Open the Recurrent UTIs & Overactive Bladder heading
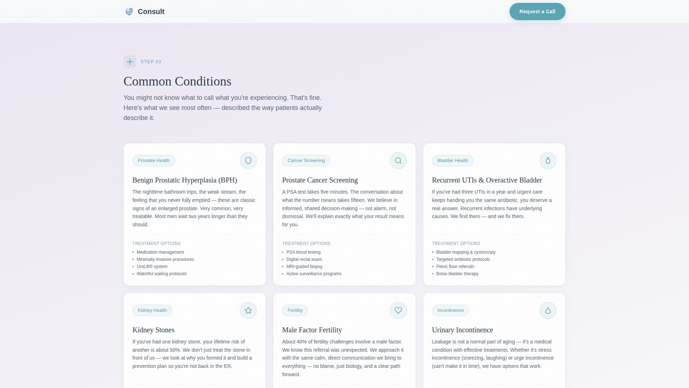This screenshot has height=388, width=689. click(x=487, y=180)
